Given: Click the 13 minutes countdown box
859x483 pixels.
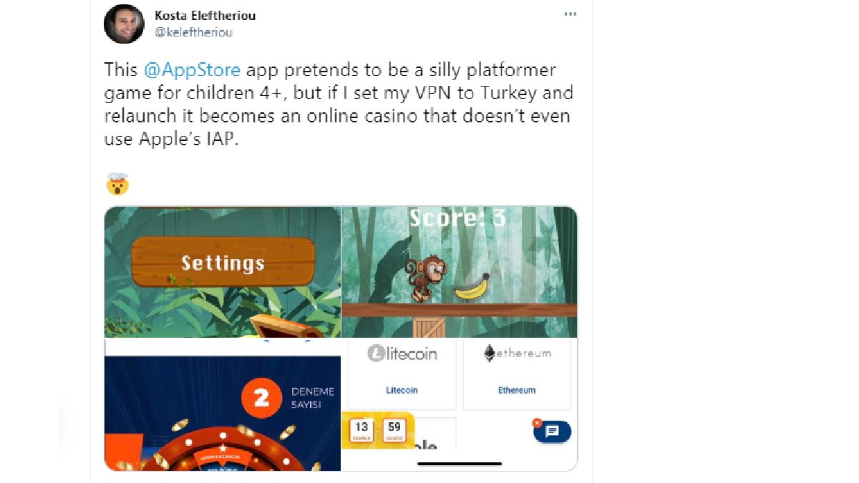Looking at the screenshot, I should 361,430.
